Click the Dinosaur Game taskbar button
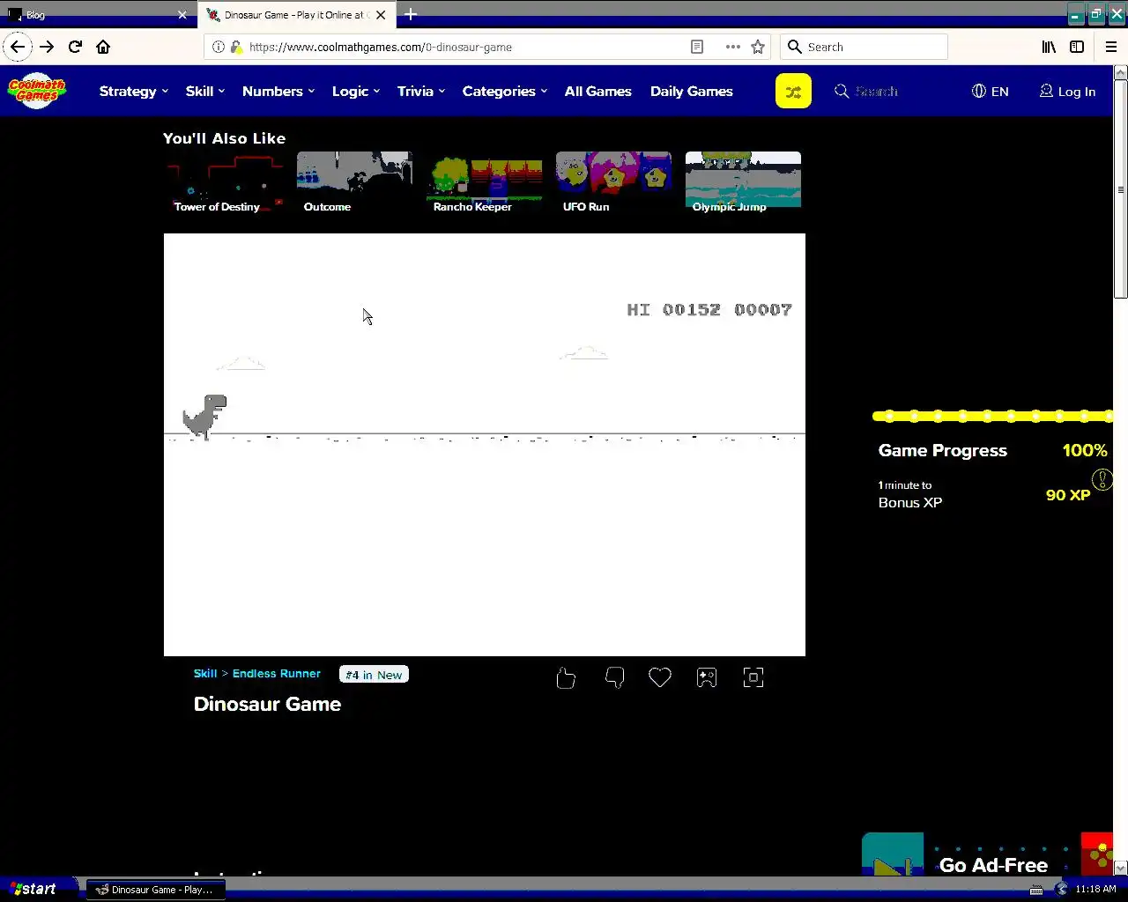Screen dimensions: 1128x902 point(155,890)
